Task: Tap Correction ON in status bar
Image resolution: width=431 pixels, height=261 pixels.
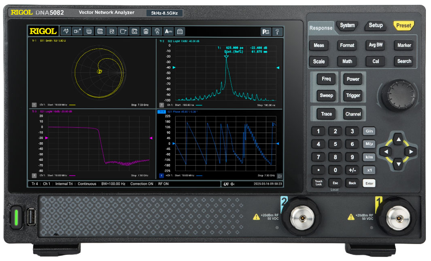Action: point(142,184)
